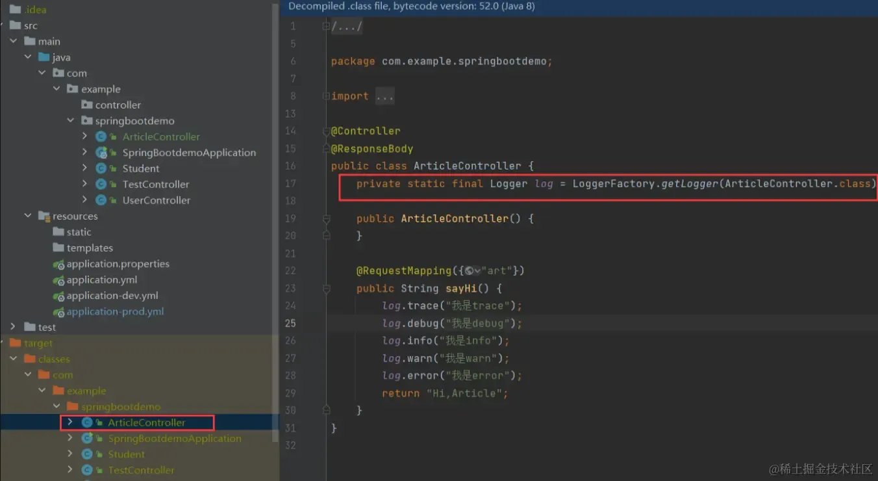Click class icon of ArticleController under target classes
The image size is (878, 481).
pos(87,422)
